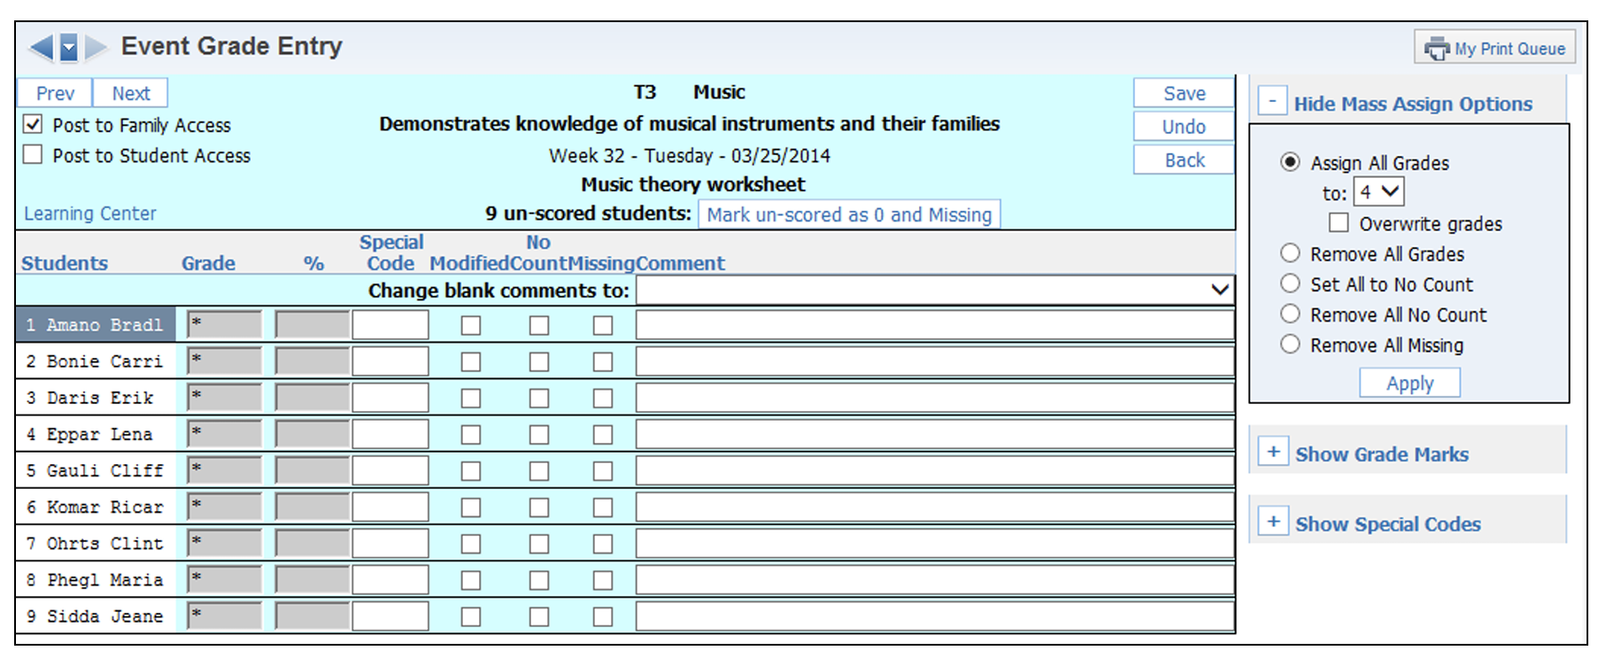Image resolution: width=1606 pixels, height=666 pixels.
Task: Open My Print Queue printer icon
Action: pyautogui.click(x=1436, y=49)
